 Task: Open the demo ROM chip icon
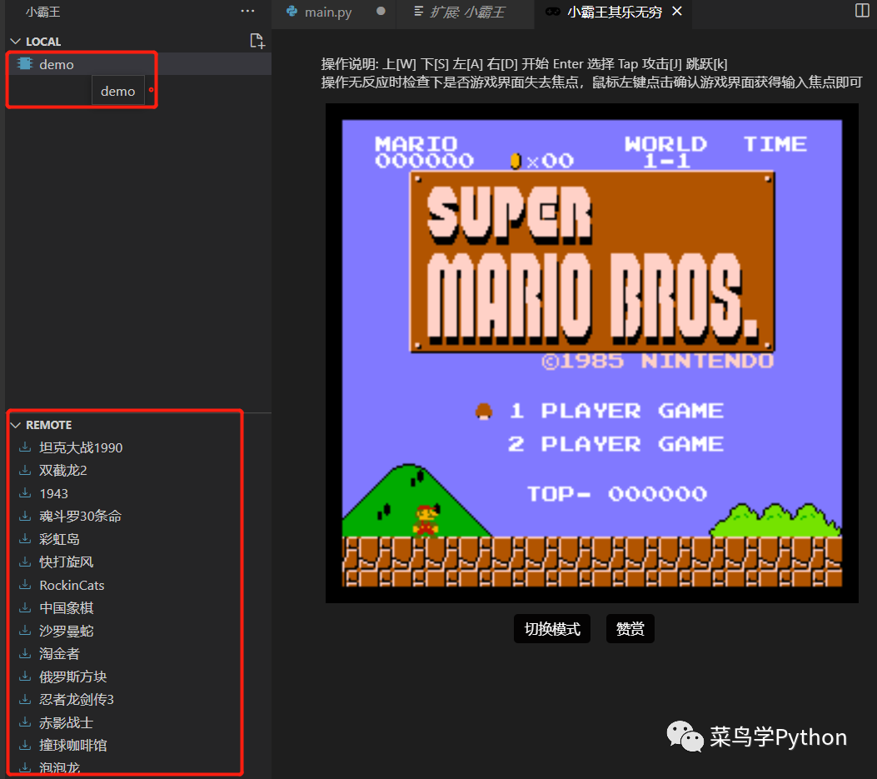pos(25,64)
